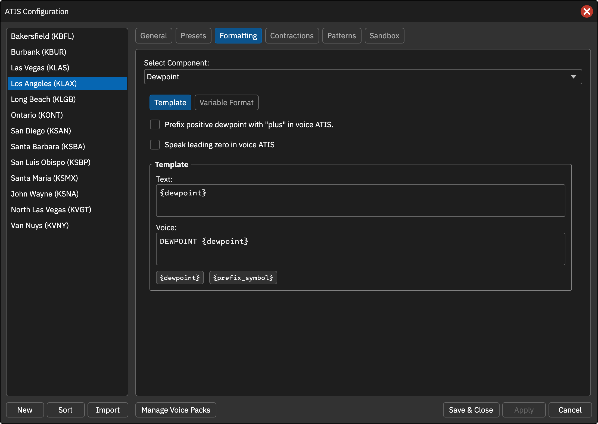Open the Contractions tab
The width and height of the screenshot is (598, 424).
(x=292, y=36)
